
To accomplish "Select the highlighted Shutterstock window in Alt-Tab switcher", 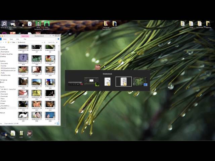I will (123, 82).
